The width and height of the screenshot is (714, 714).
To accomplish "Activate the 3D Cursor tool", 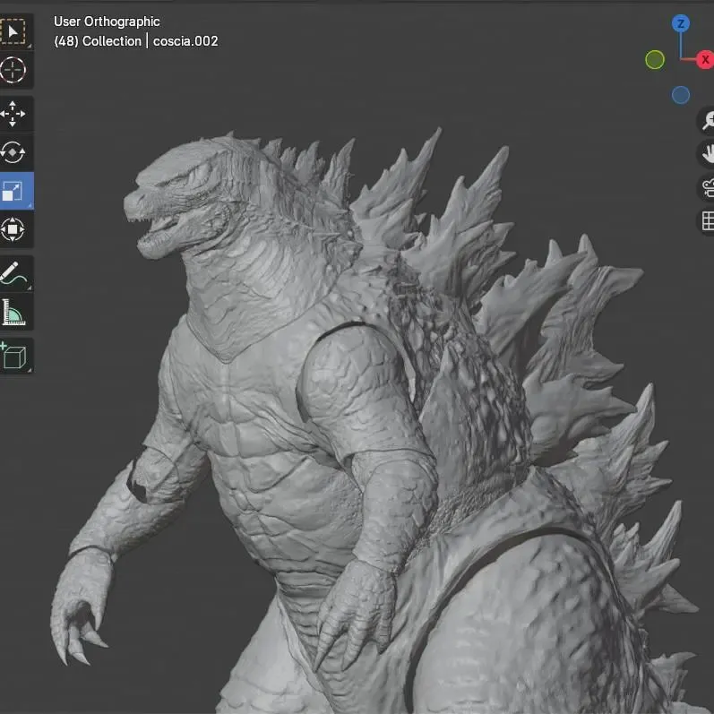I will click(x=13, y=70).
